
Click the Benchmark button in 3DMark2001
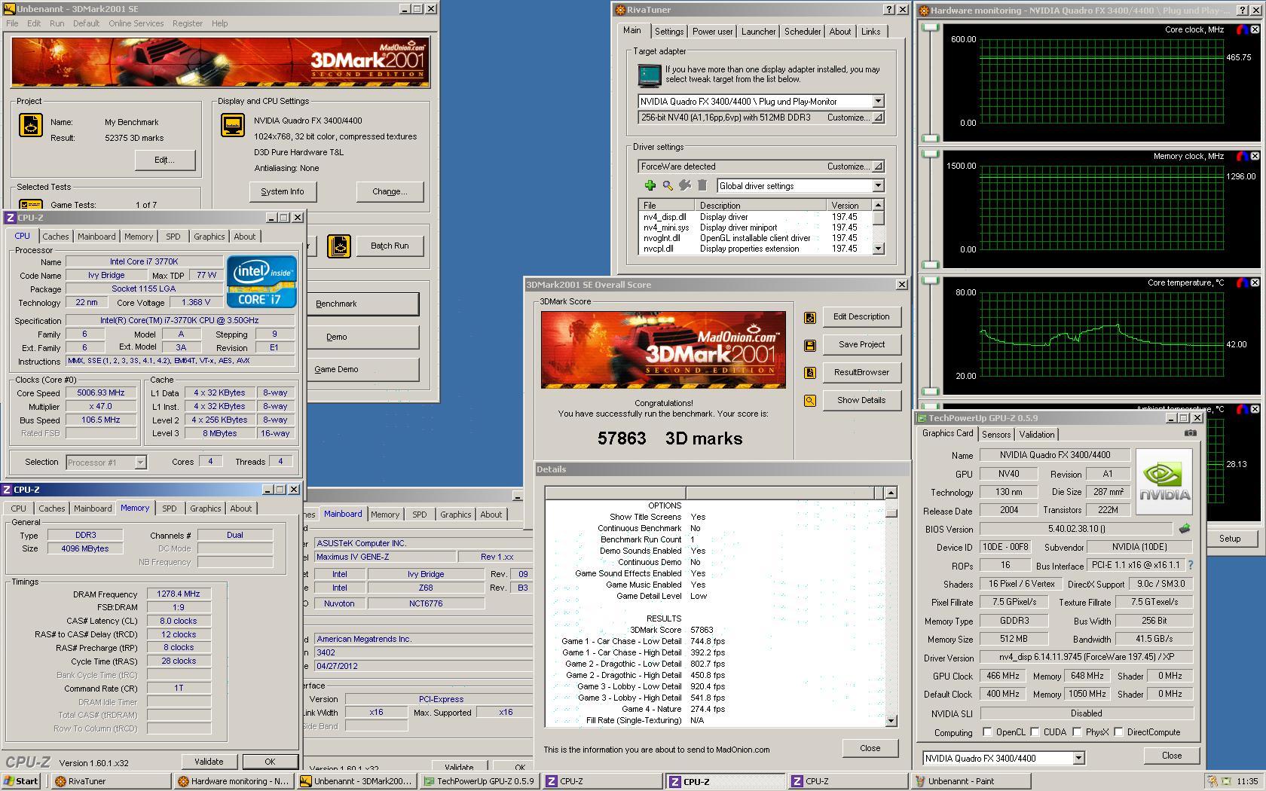[x=363, y=304]
